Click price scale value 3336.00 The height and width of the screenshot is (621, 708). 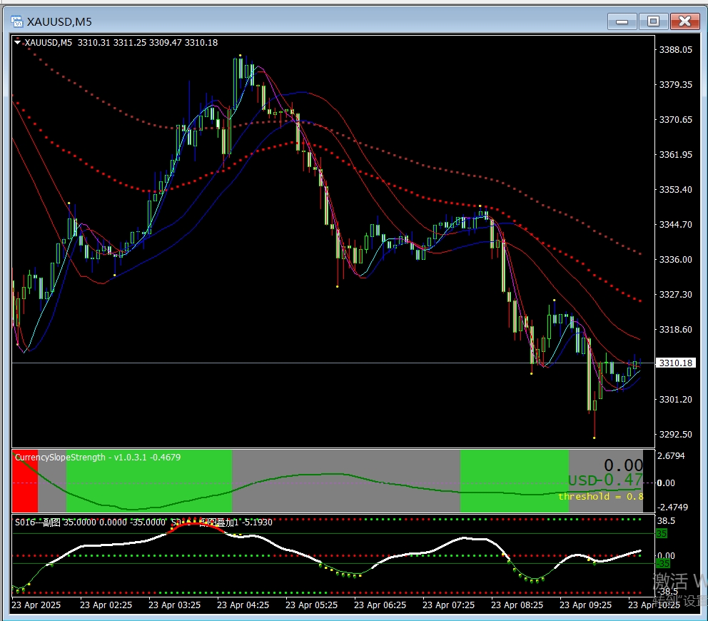675,260
